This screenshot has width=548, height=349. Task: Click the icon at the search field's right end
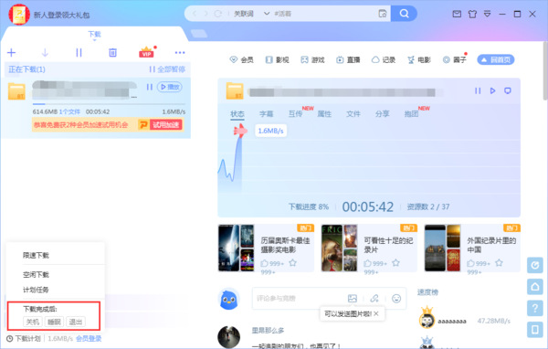(383, 14)
